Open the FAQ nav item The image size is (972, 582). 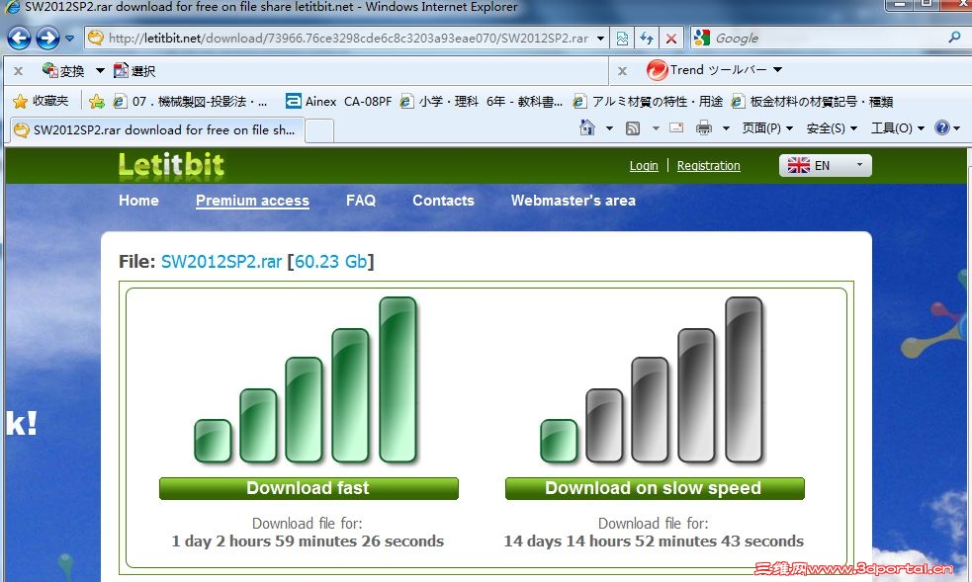pos(361,201)
